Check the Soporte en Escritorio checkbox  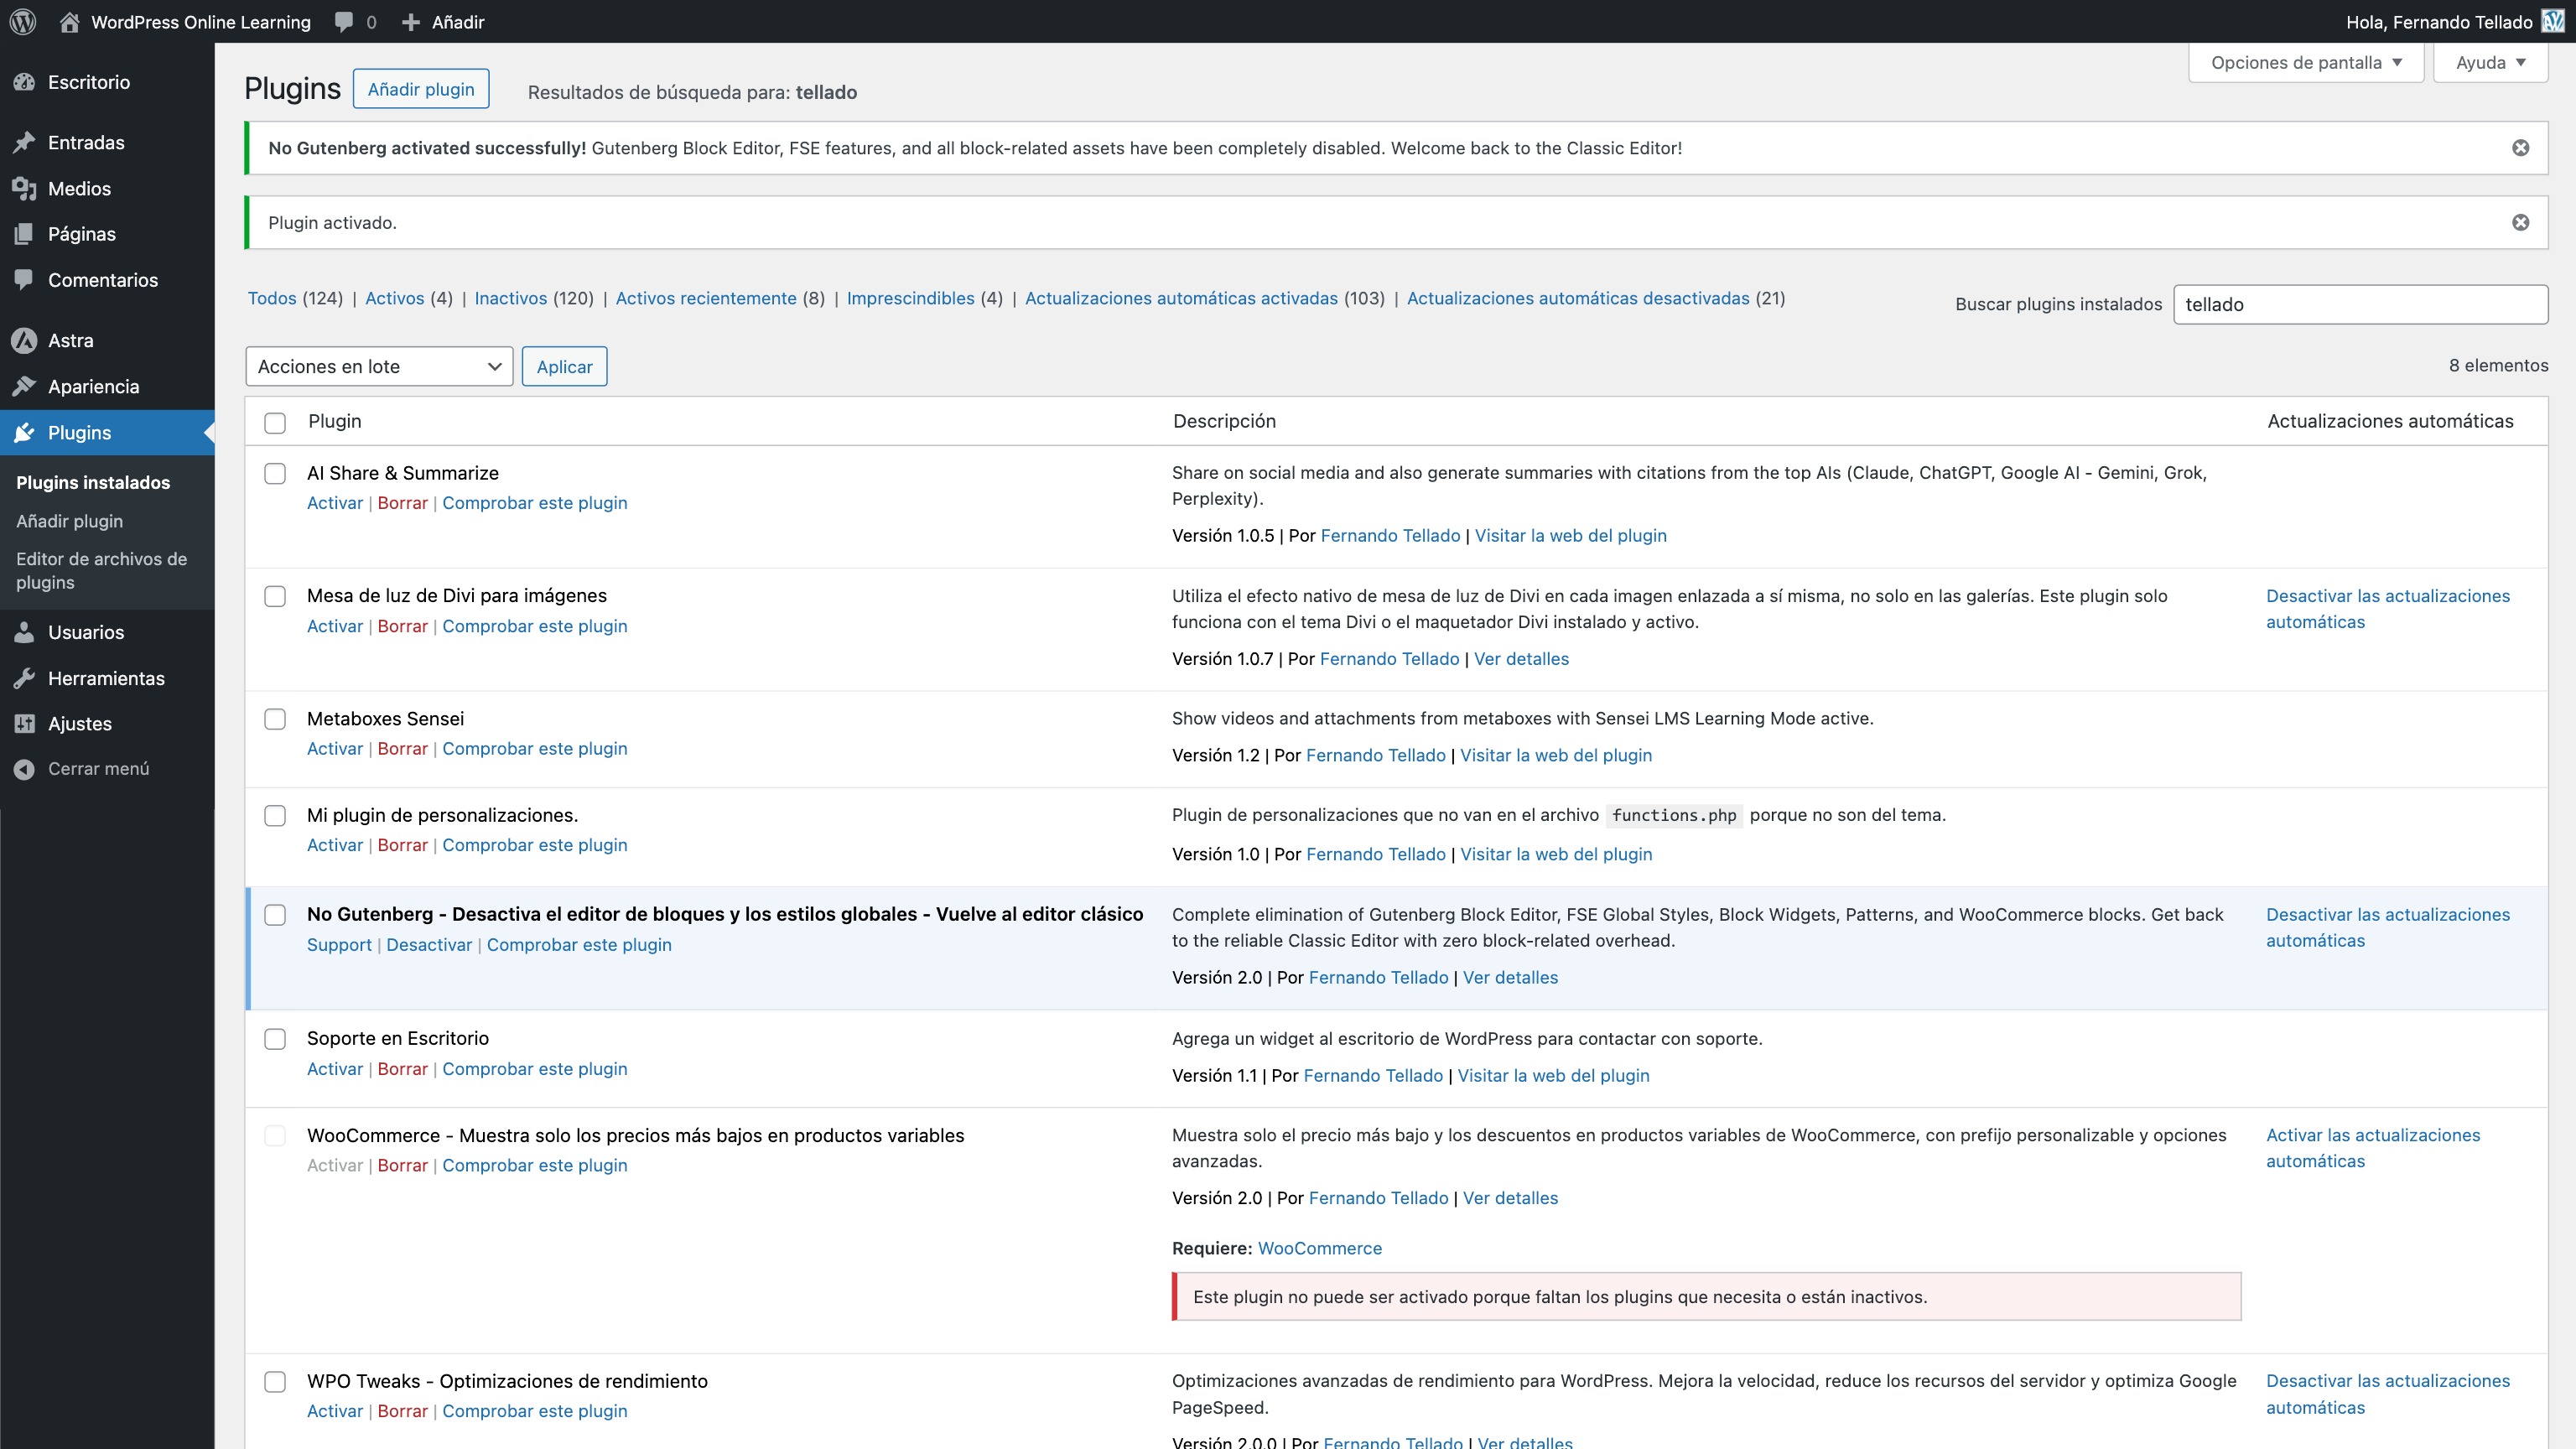tap(275, 1039)
